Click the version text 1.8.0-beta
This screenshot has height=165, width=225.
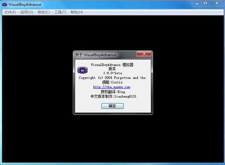[x=112, y=73]
